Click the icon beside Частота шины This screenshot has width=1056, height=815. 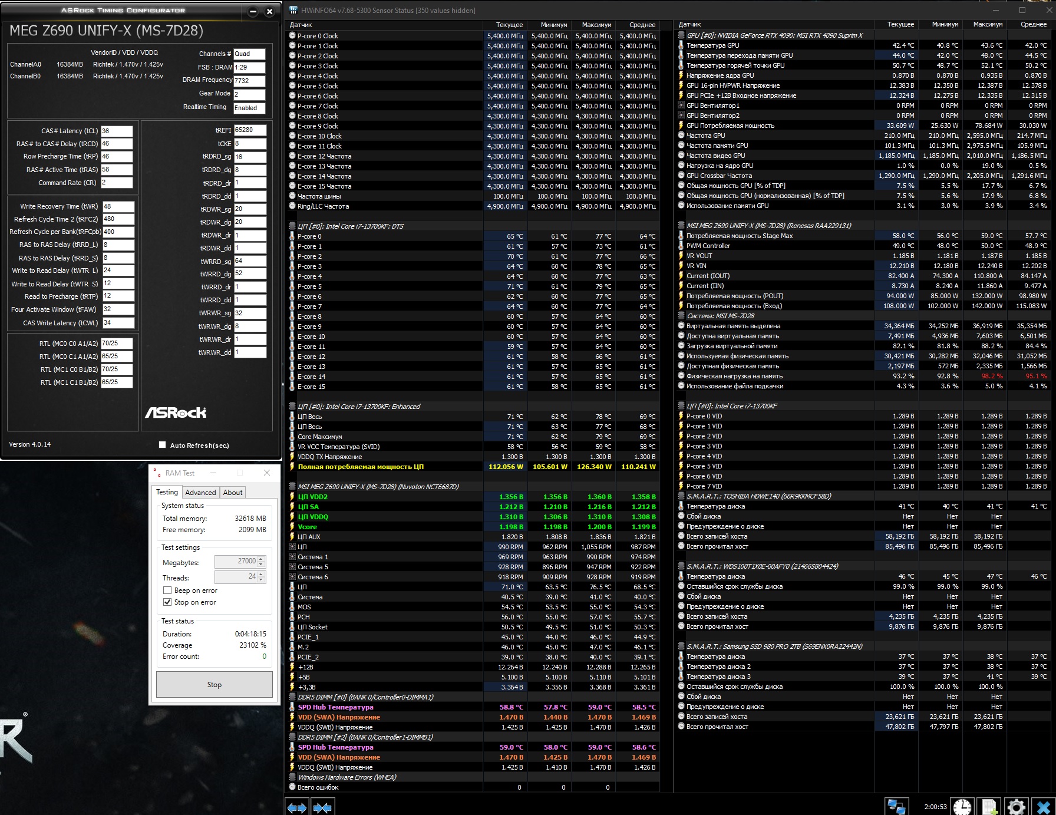tap(292, 196)
